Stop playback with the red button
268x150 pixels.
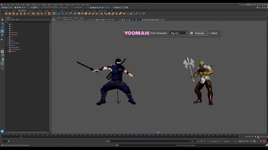click(258, 136)
